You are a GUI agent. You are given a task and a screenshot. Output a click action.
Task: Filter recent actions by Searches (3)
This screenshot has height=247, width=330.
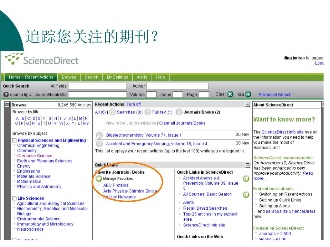[129, 112]
